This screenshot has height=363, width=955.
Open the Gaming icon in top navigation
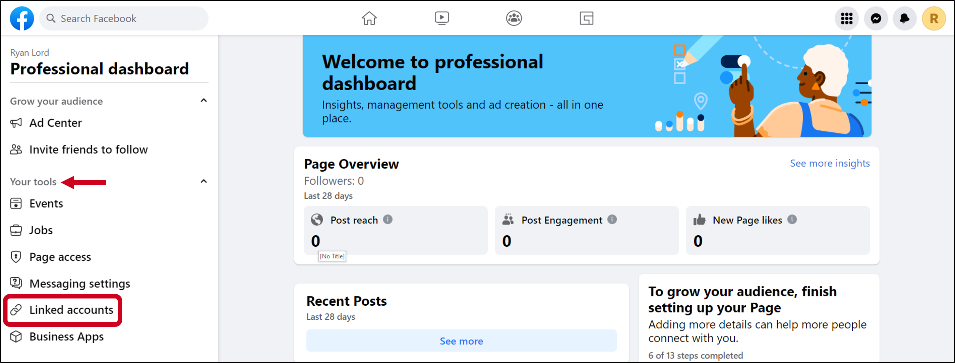click(586, 18)
